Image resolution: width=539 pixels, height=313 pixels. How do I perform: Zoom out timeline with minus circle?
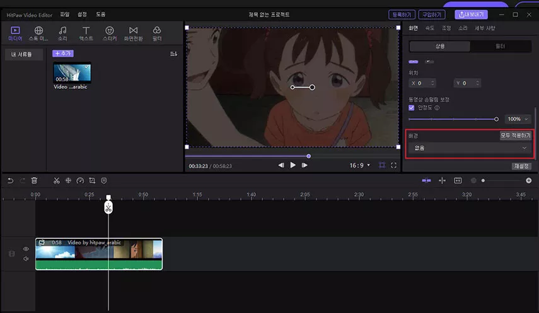pos(473,180)
